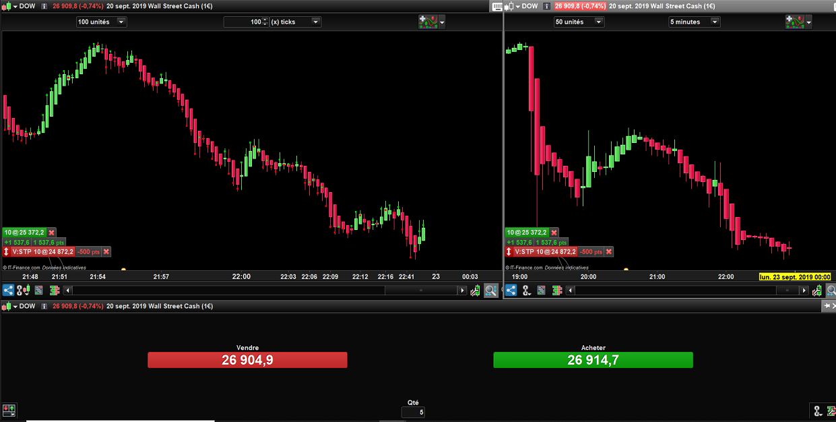
Task: Click the Acheter 26 914,7 button
Action: (593, 360)
